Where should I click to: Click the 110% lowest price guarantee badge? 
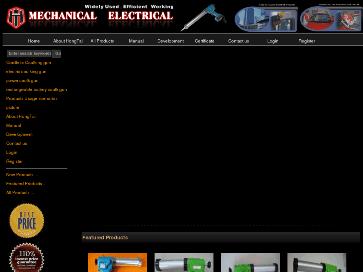[27, 257]
